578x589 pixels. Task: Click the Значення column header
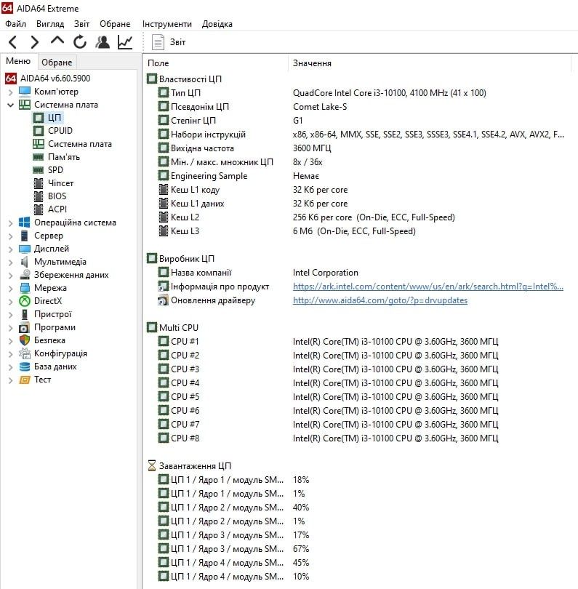pyautogui.click(x=312, y=63)
